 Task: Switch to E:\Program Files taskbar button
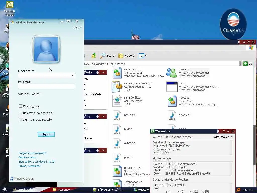click(108, 190)
